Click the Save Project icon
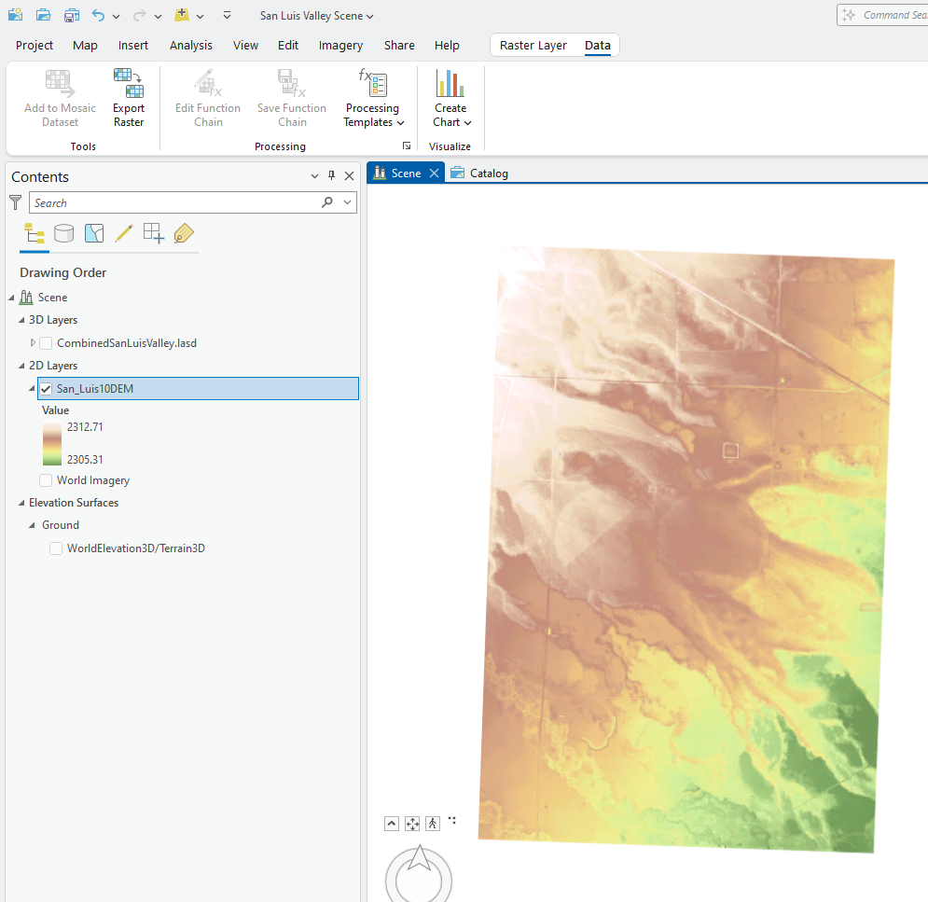 tap(72, 16)
